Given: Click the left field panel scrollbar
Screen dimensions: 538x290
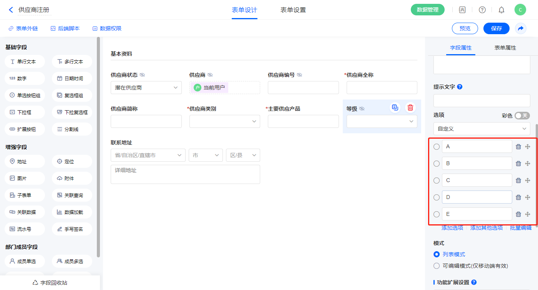Looking at the screenshot, I should tap(98, 146).
